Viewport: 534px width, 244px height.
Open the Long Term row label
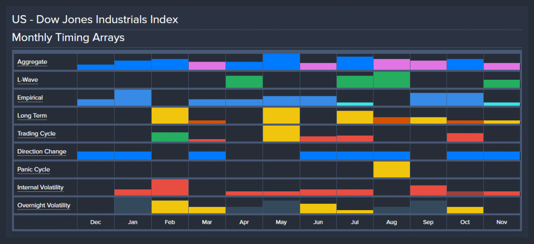click(x=32, y=116)
